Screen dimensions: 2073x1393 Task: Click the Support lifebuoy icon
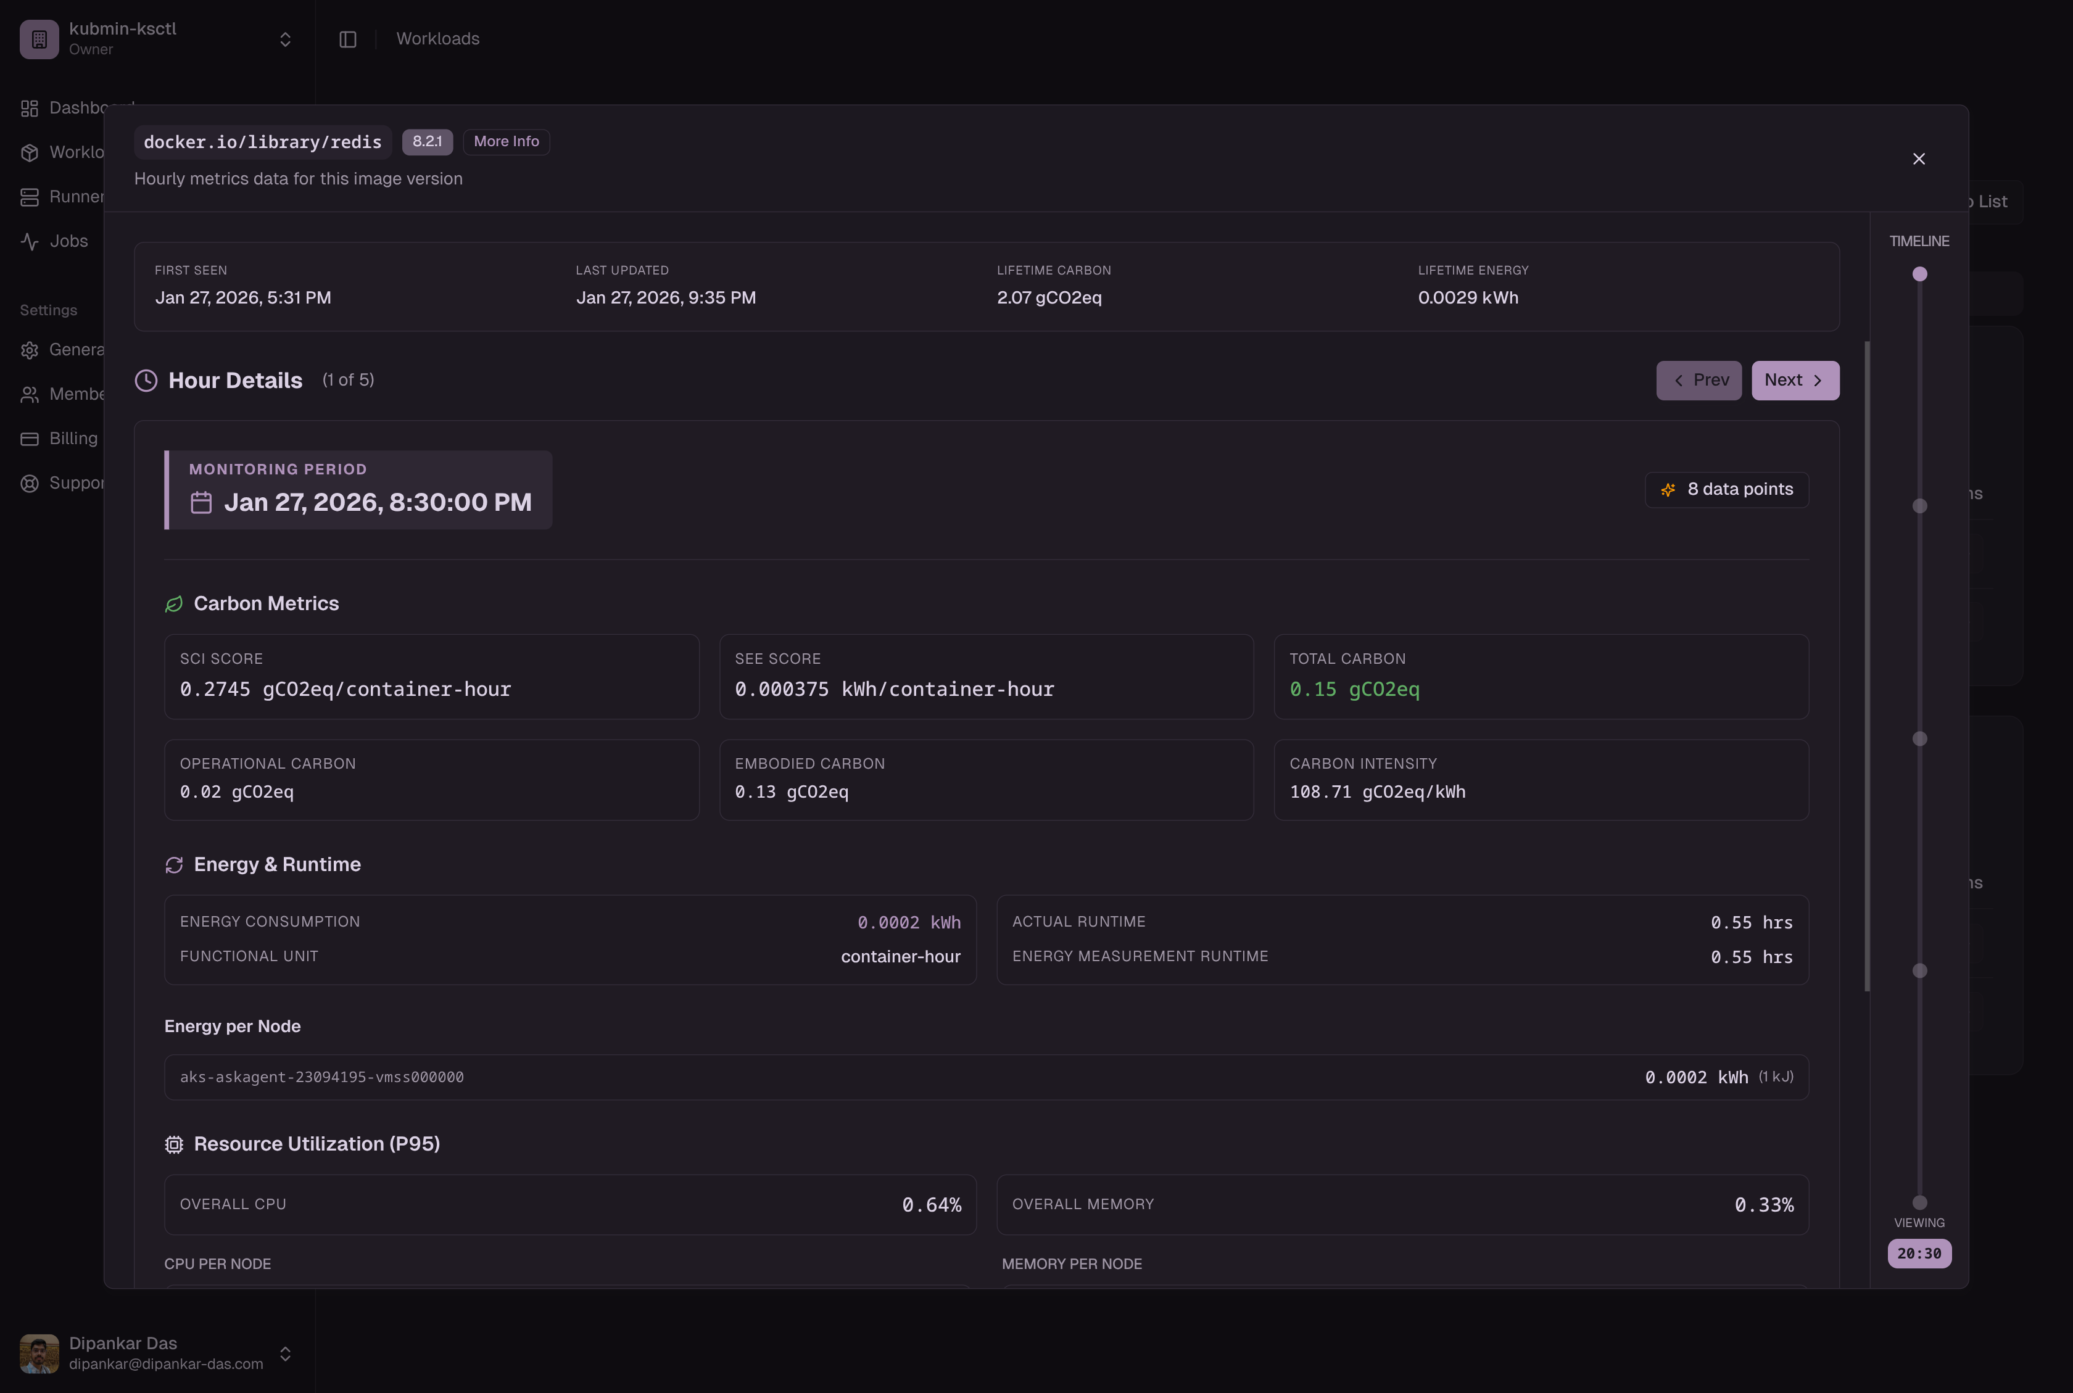coord(30,483)
